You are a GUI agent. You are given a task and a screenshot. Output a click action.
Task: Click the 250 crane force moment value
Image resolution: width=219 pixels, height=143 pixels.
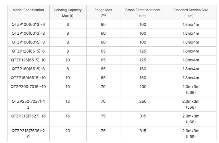pos(143,101)
